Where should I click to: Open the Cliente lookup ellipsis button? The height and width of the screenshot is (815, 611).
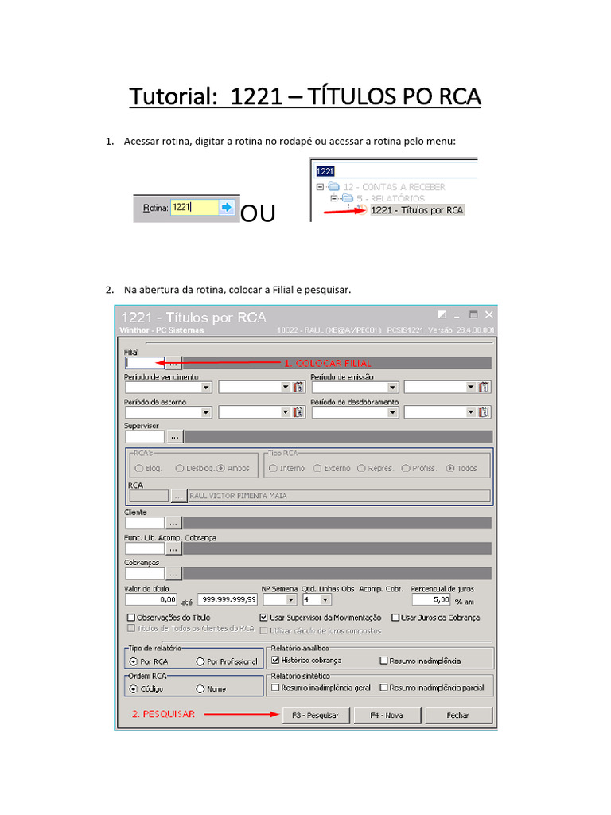coord(173,523)
